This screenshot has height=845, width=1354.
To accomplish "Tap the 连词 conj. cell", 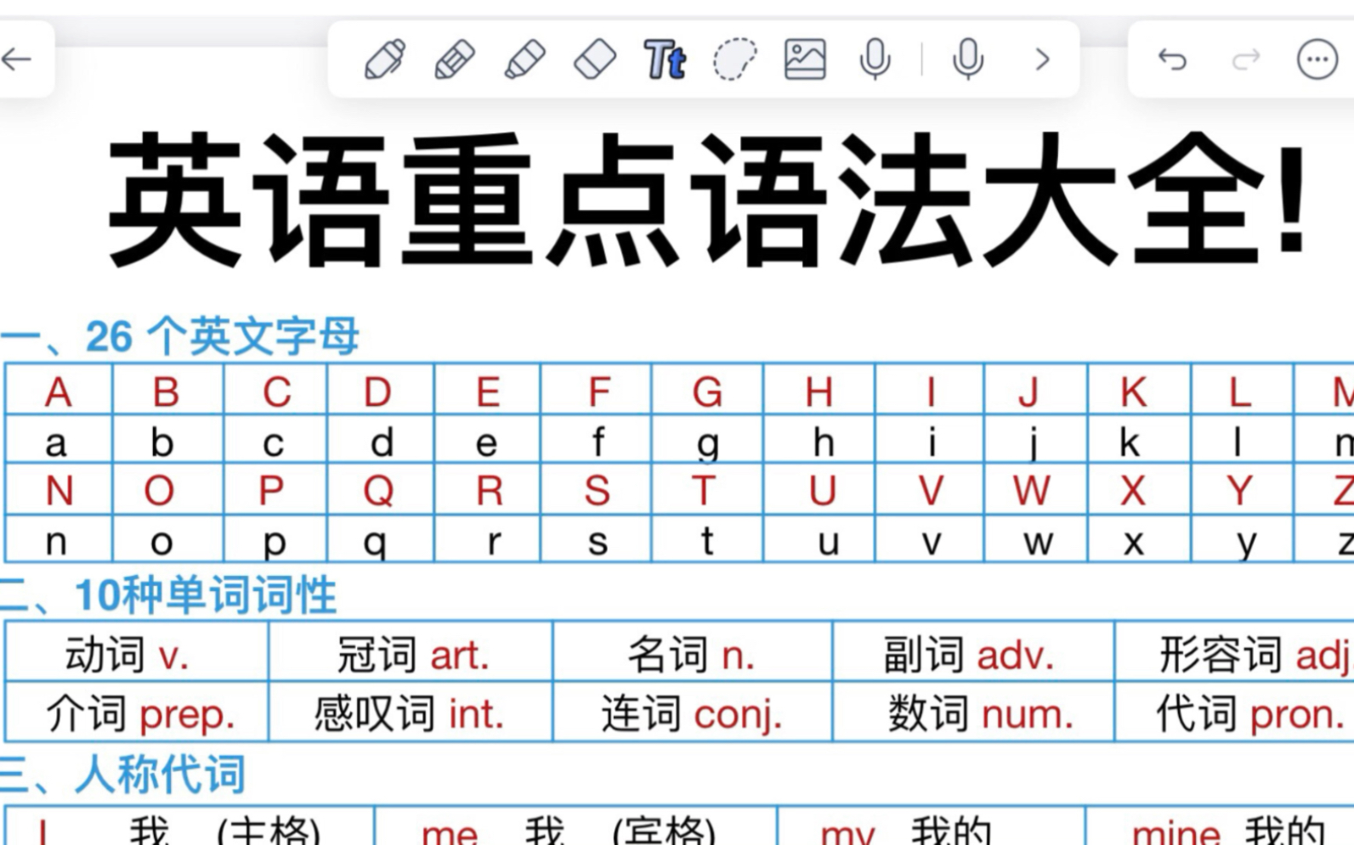I will pyautogui.click(x=693, y=712).
